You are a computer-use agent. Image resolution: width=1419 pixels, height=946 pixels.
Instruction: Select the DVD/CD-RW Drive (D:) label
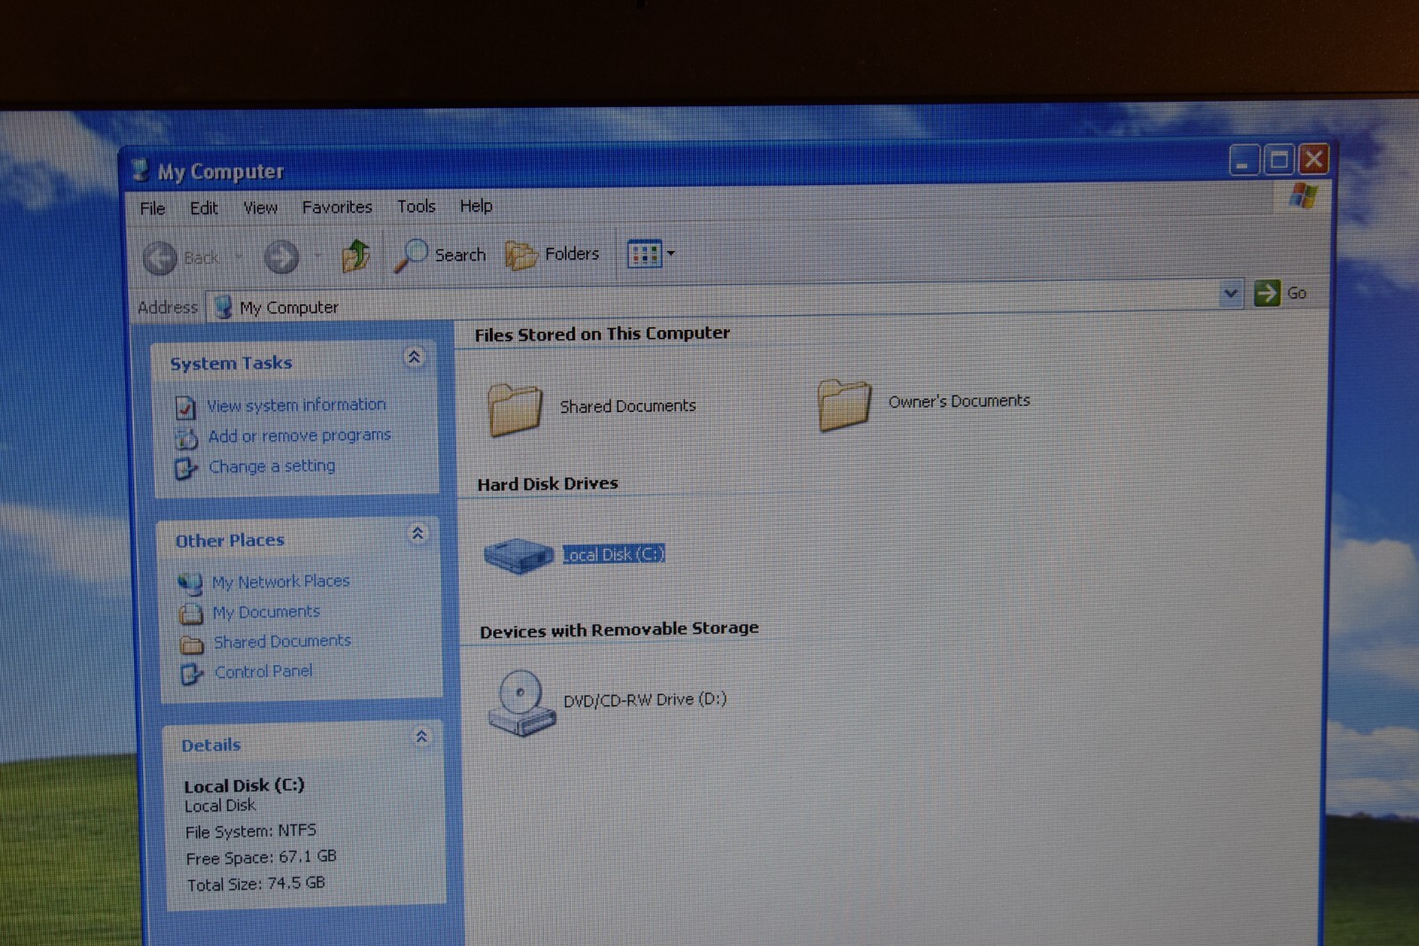click(x=645, y=700)
